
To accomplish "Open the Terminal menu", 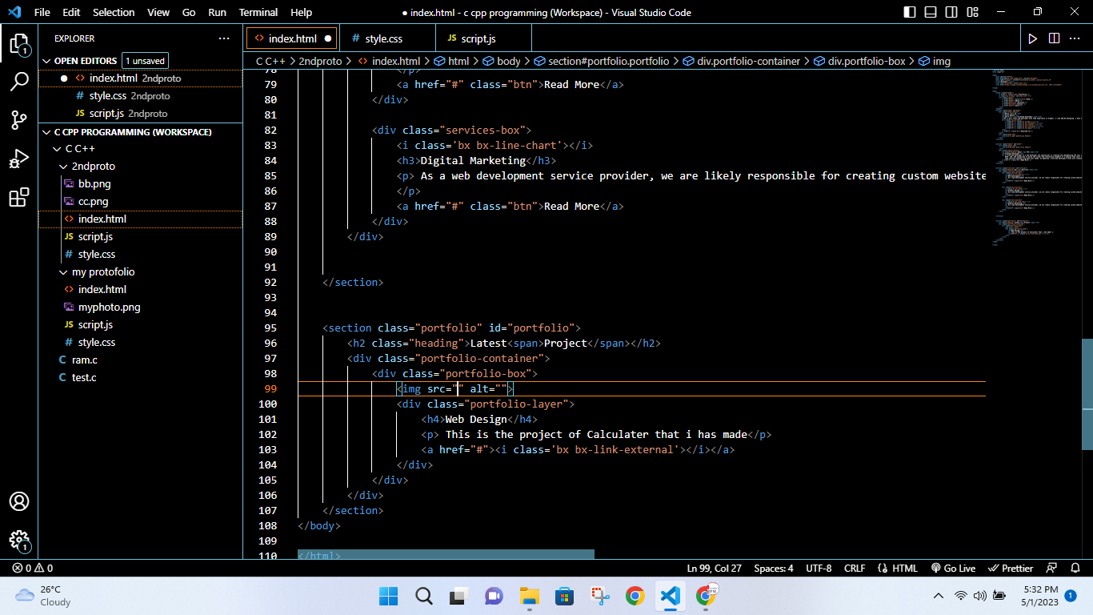I will pyautogui.click(x=258, y=12).
